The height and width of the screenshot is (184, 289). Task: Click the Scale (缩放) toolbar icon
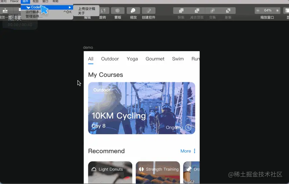[133, 11]
